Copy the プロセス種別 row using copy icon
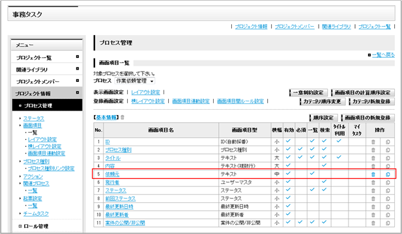This screenshot has width=402, height=234. [388, 150]
